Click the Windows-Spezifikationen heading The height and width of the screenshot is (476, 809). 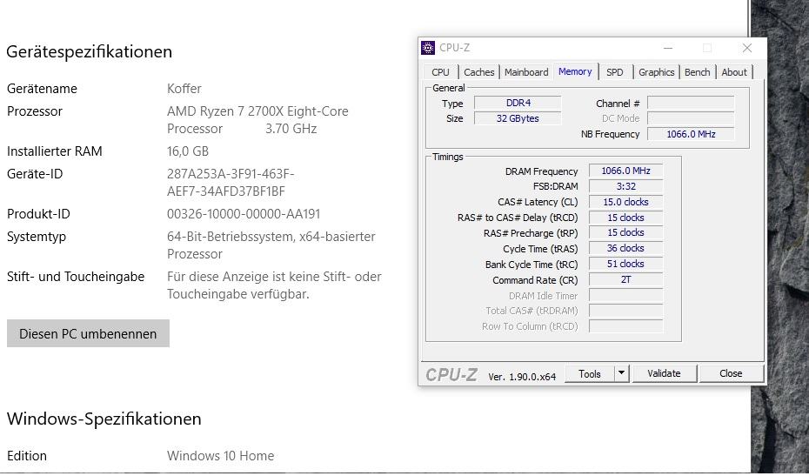pyautogui.click(x=104, y=419)
